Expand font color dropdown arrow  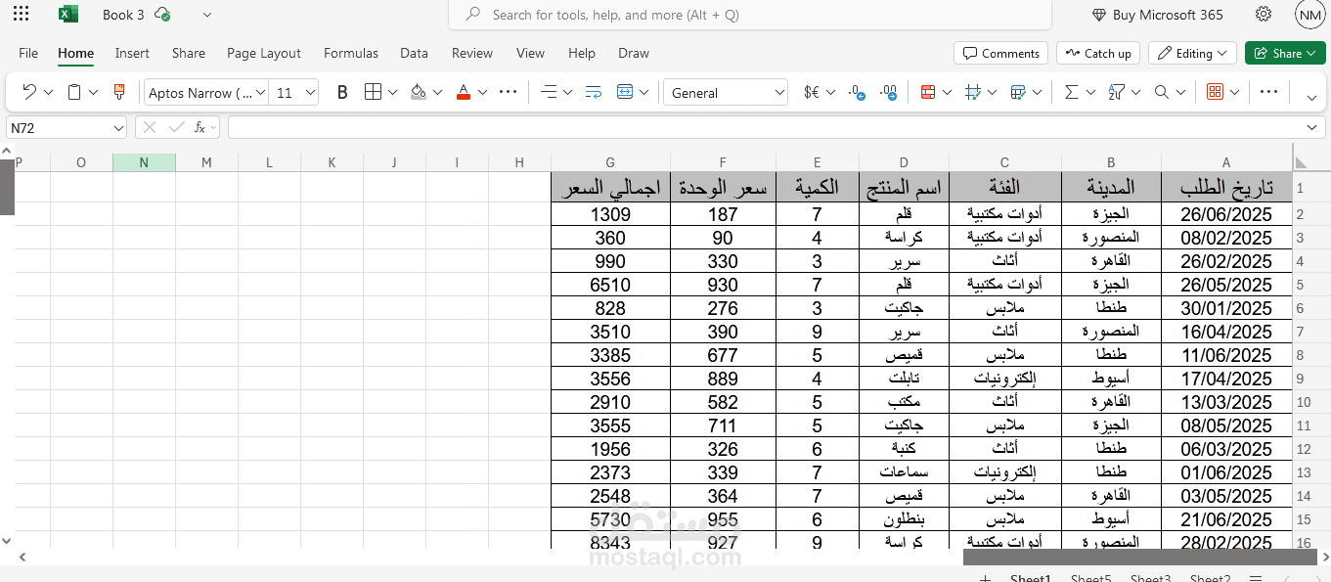[x=482, y=92]
